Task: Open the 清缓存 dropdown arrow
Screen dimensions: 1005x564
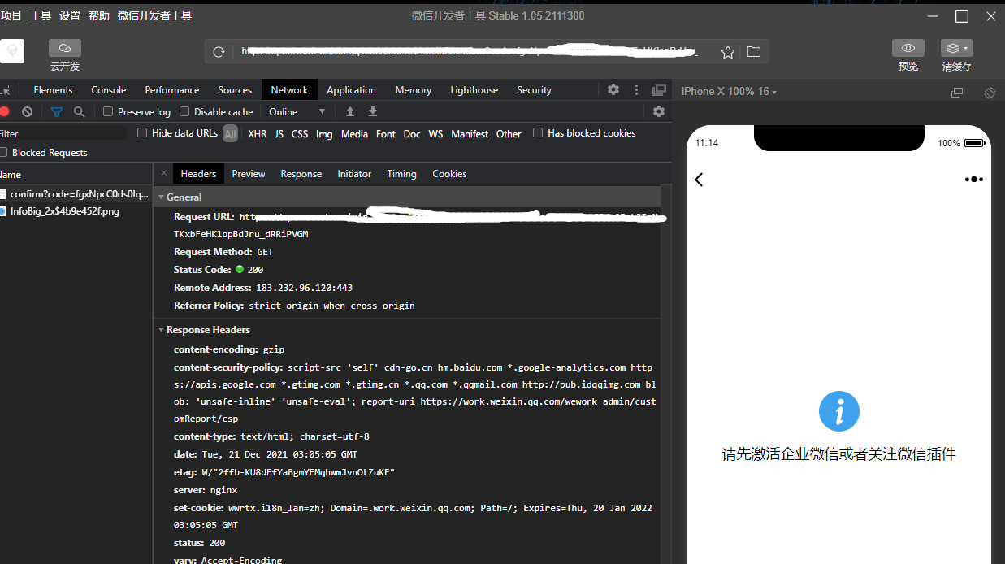Action: pyautogui.click(x=966, y=49)
